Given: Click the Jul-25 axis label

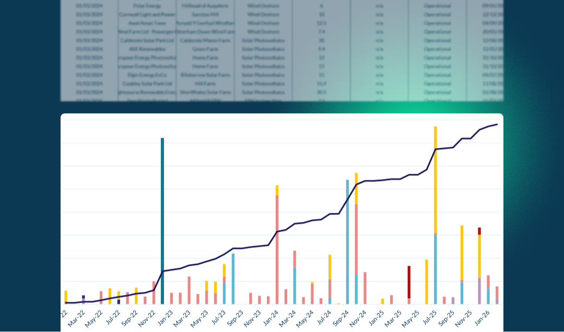Looking at the screenshot, I should (x=430, y=317).
